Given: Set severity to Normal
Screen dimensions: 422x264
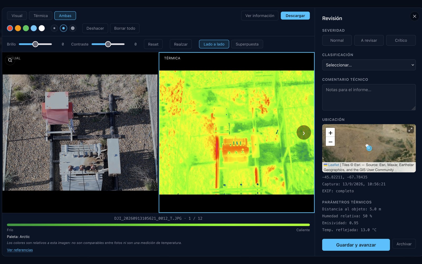Looking at the screenshot, I should [x=337, y=40].
